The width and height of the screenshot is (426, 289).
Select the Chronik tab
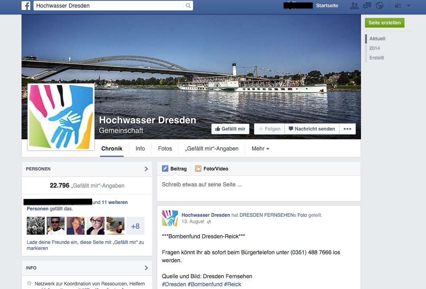112,149
